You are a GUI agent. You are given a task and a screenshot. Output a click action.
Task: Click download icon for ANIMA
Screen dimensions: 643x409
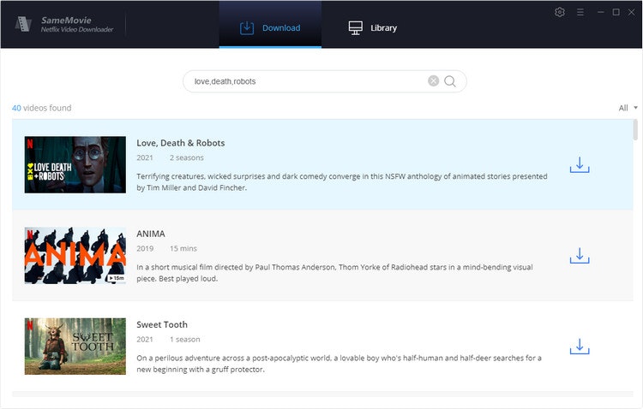(x=580, y=256)
